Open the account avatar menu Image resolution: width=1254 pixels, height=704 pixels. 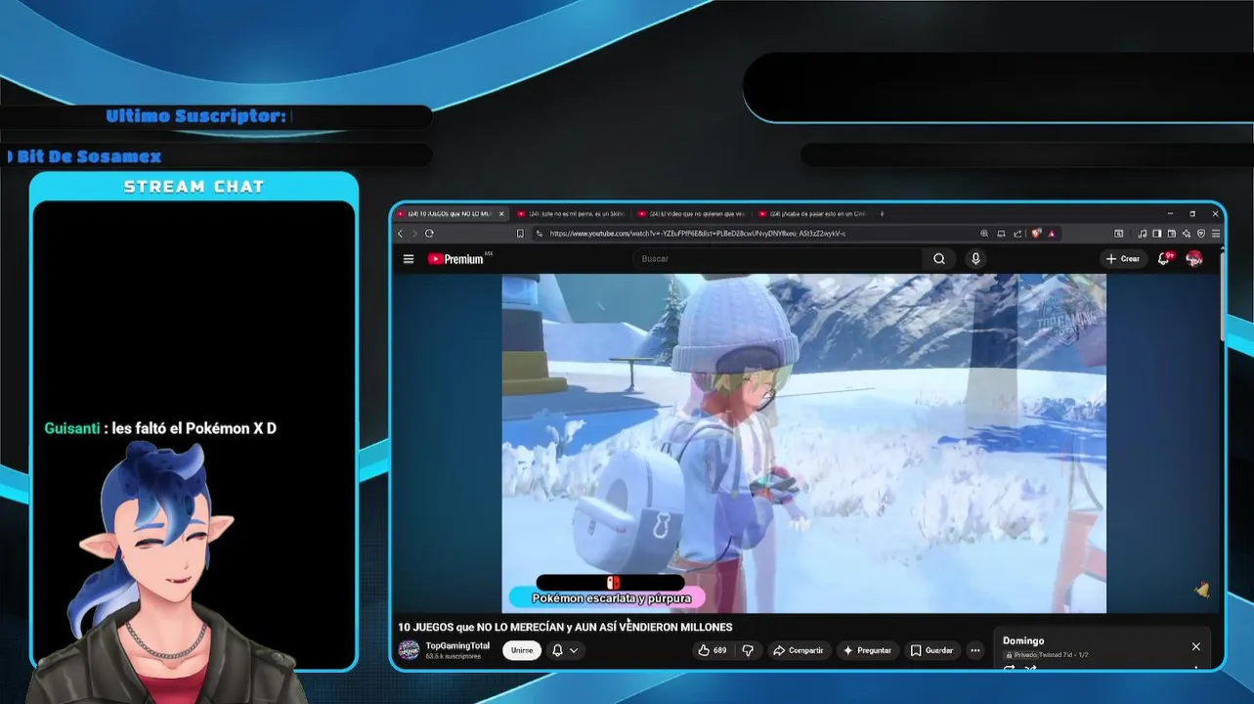1194,258
